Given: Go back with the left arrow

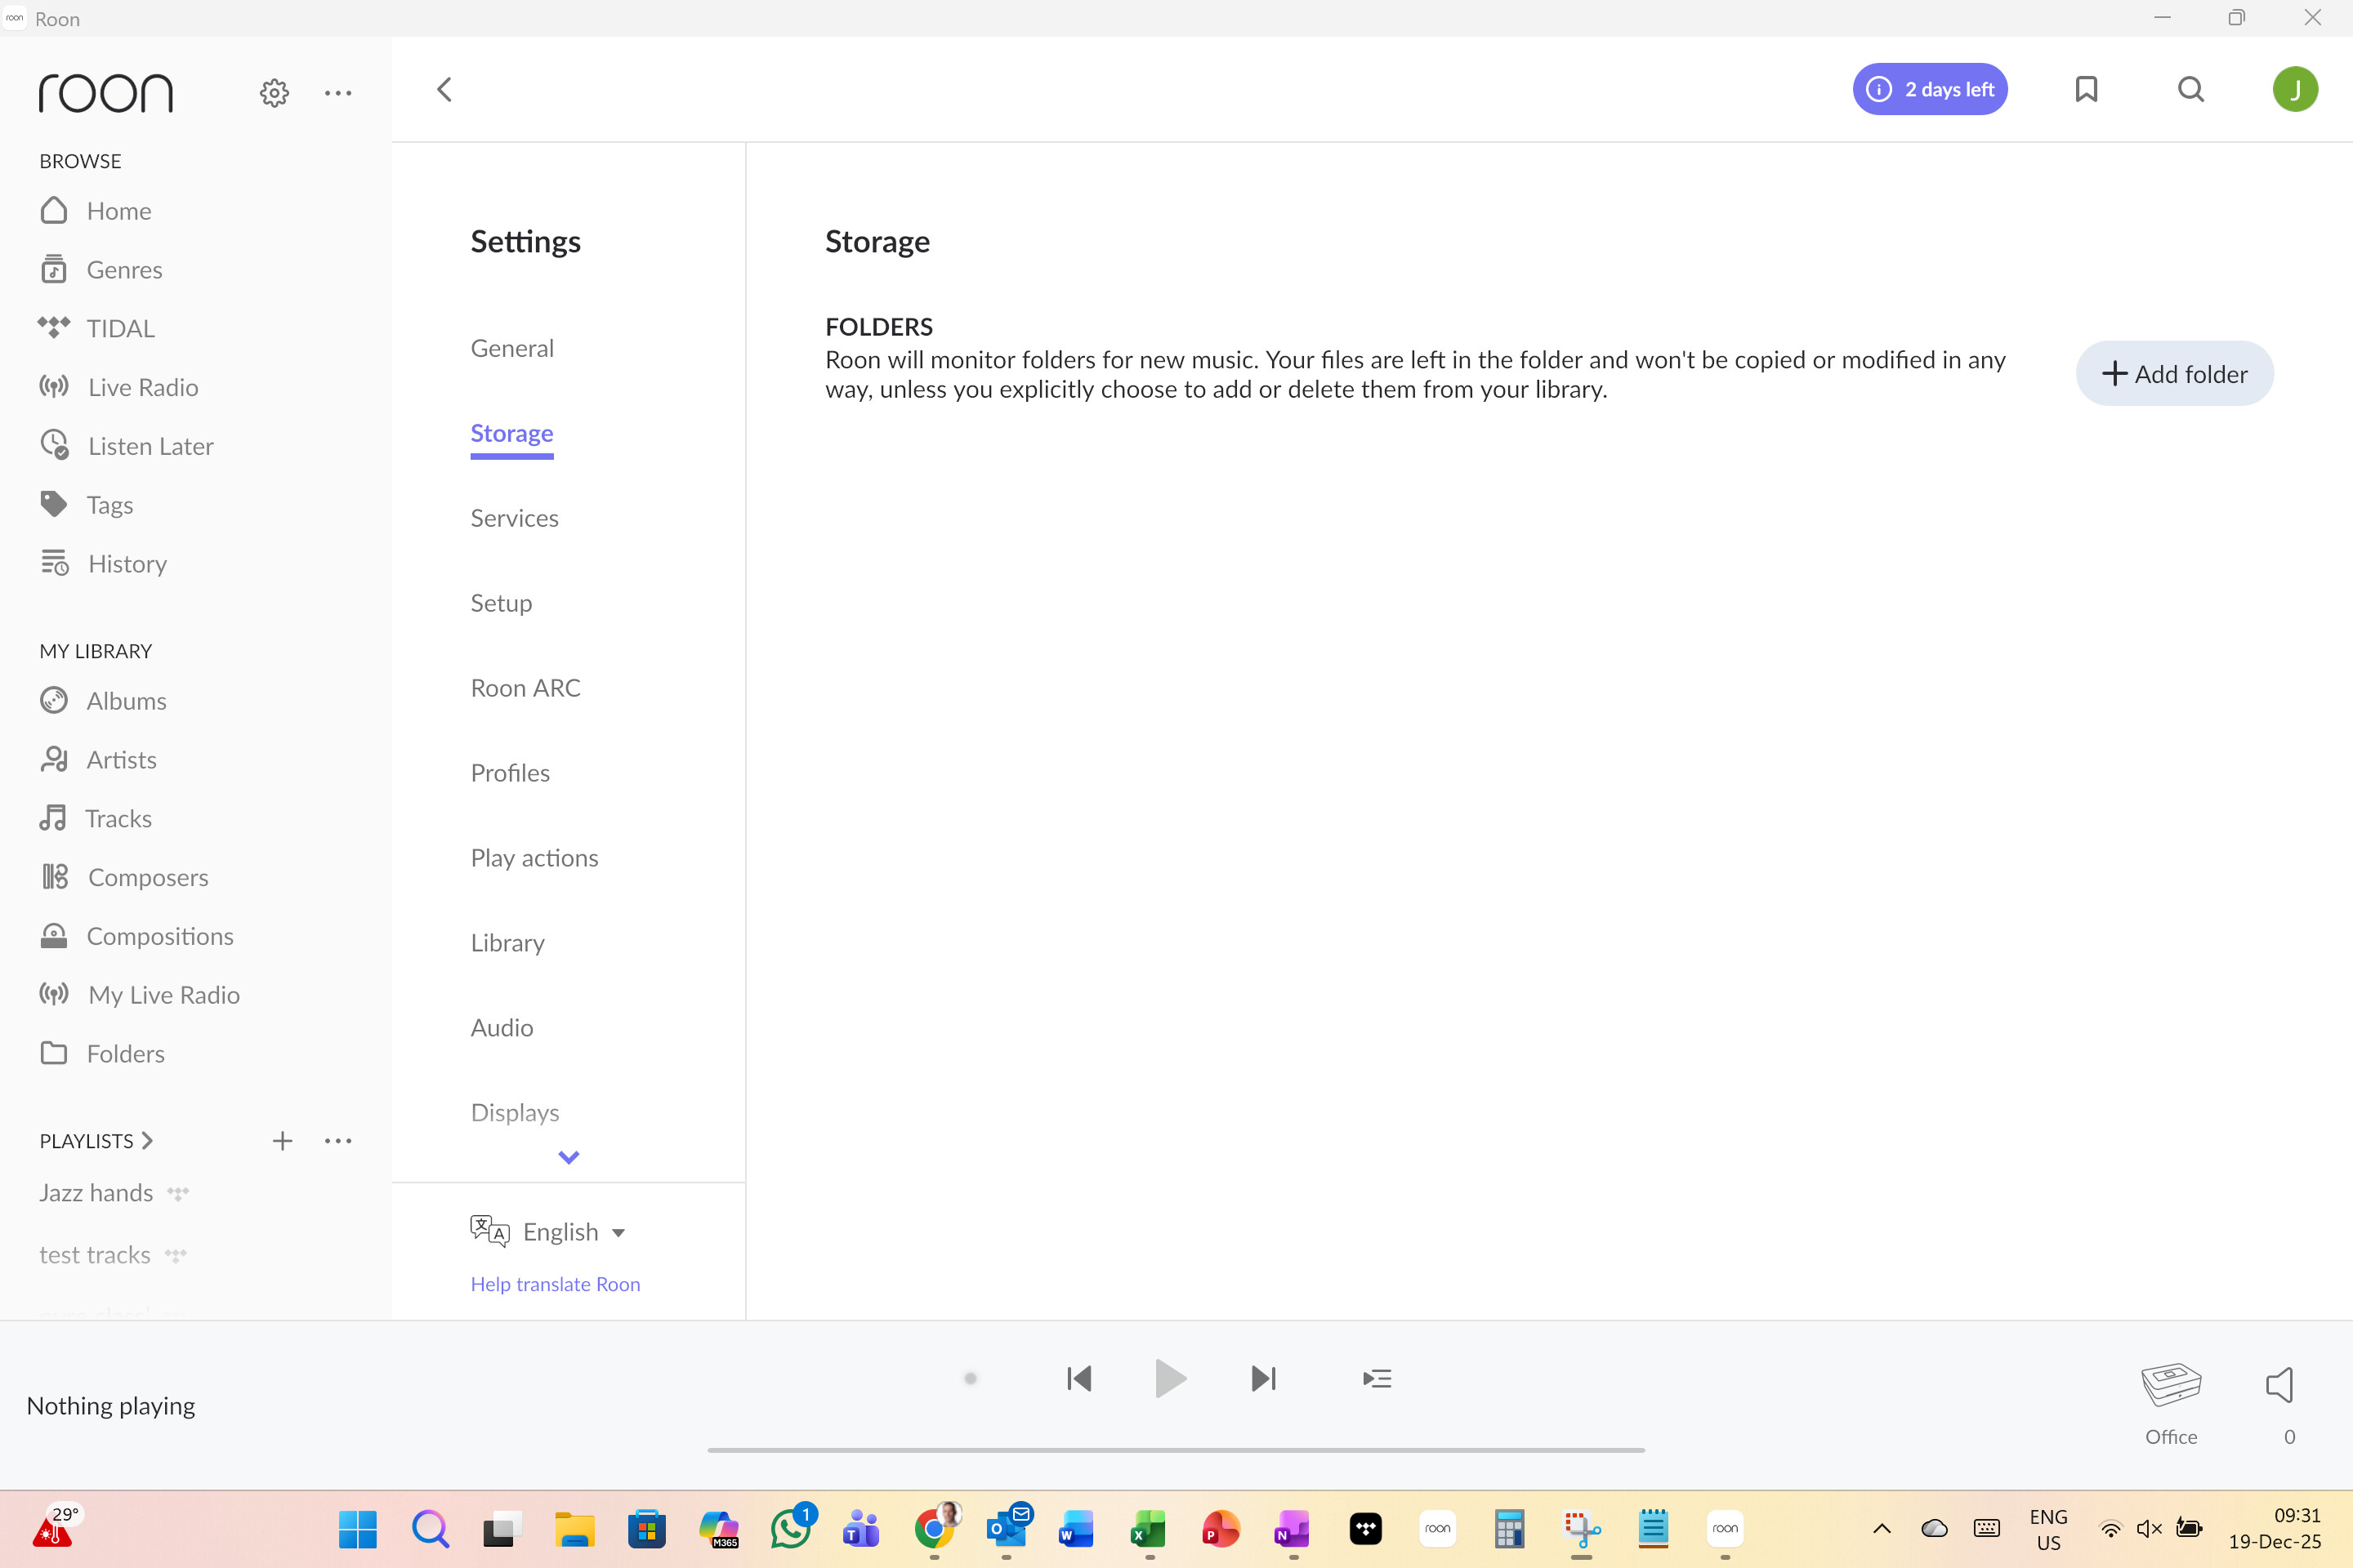Looking at the screenshot, I should pyautogui.click(x=445, y=89).
